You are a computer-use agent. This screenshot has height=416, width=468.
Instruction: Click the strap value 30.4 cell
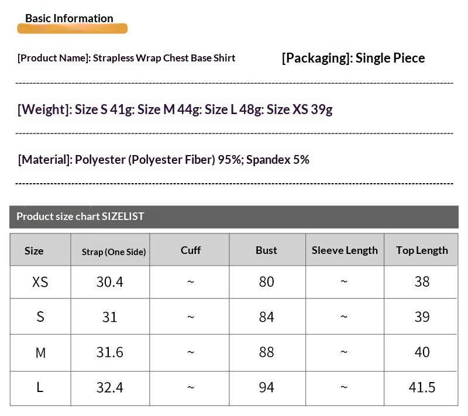point(110,282)
